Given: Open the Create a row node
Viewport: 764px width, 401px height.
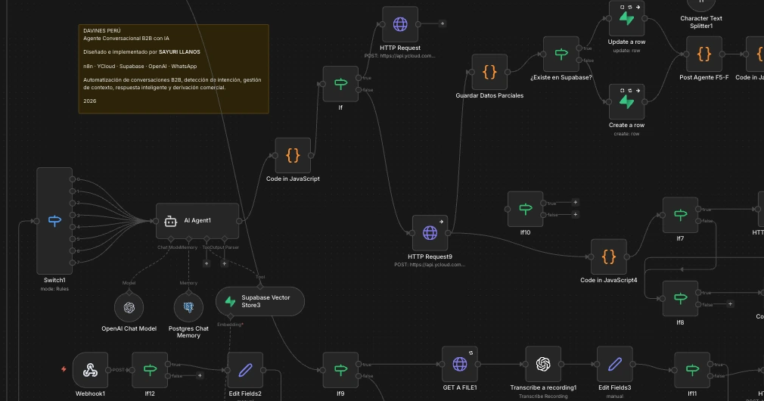Looking at the screenshot, I should [x=626, y=102].
